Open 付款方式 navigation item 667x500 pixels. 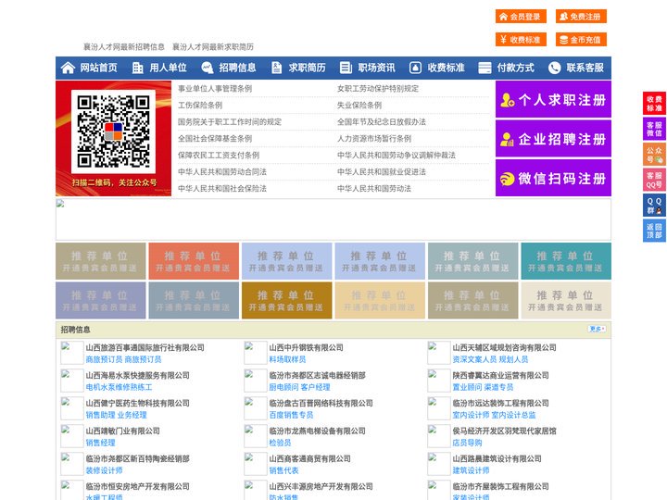[x=516, y=68]
